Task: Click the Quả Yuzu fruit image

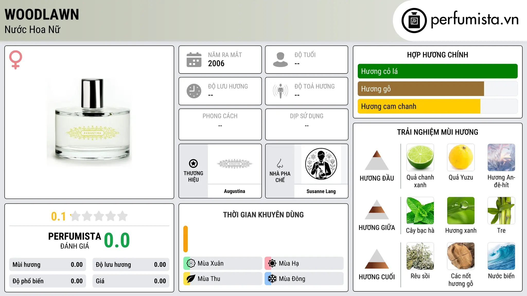Action: pyautogui.click(x=461, y=158)
